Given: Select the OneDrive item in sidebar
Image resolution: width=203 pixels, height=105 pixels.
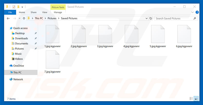Looking at the screenshot, I should coord(18,66).
